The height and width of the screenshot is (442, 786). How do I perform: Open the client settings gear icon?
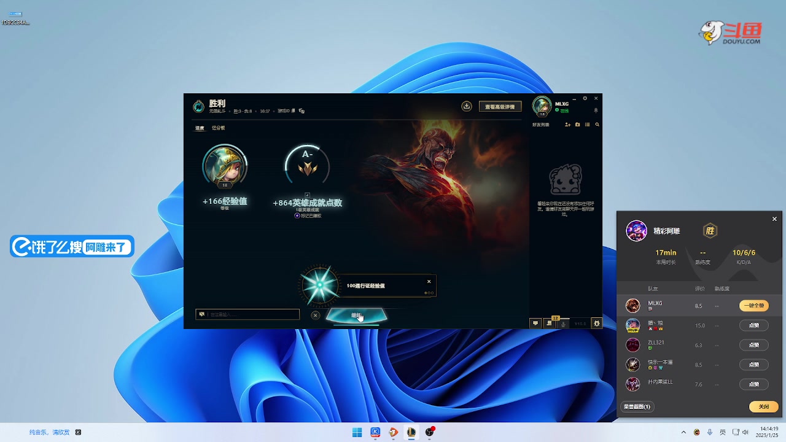[585, 98]
